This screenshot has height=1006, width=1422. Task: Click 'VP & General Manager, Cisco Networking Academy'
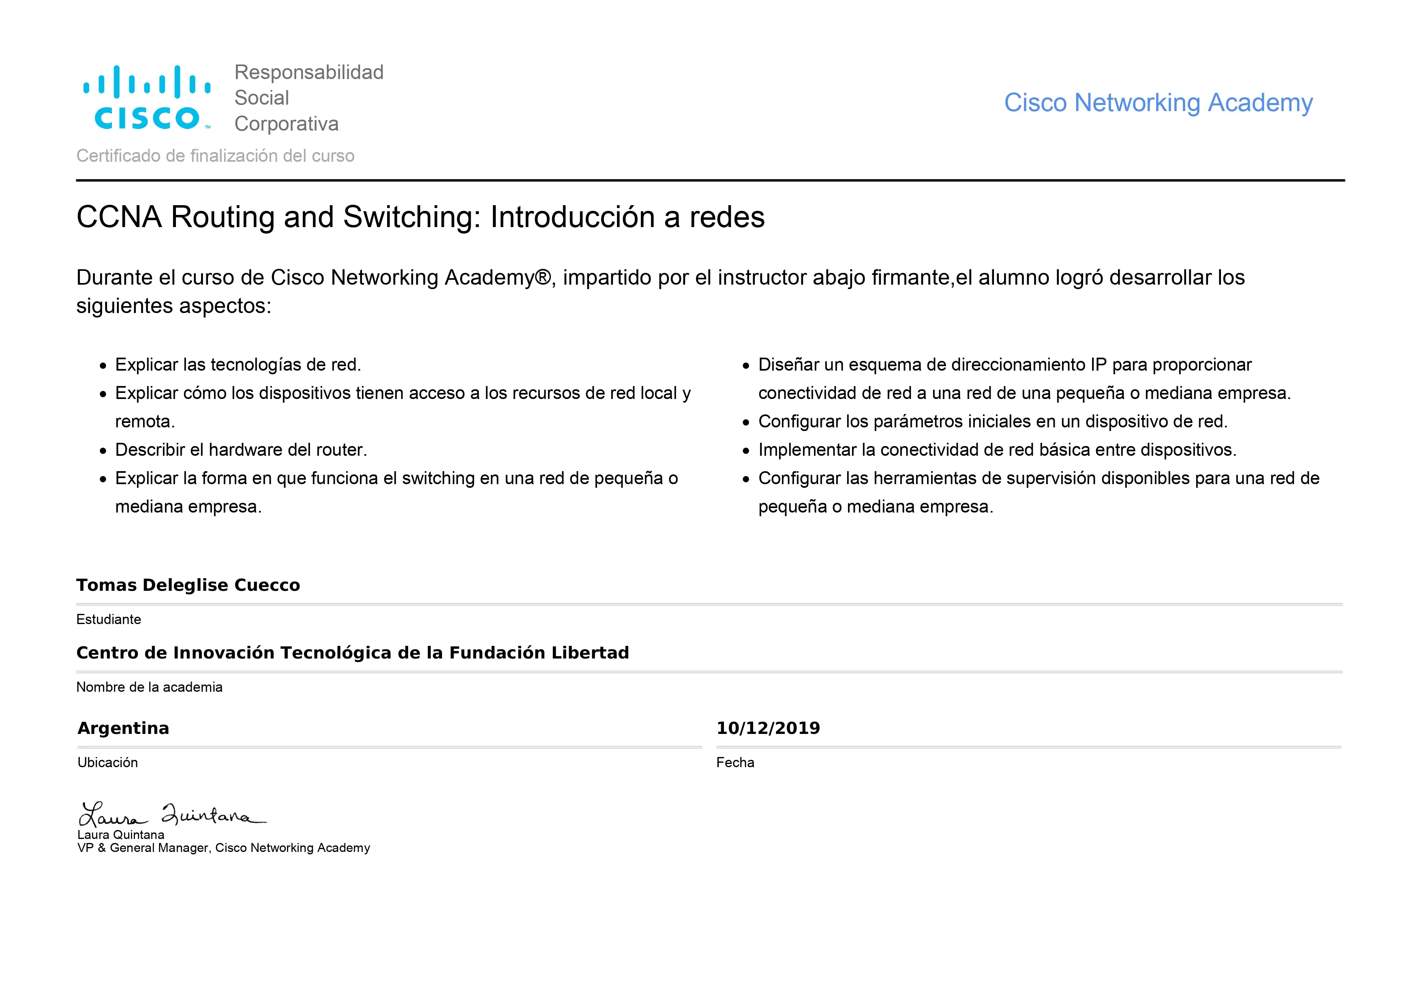[x=224, y=848]
